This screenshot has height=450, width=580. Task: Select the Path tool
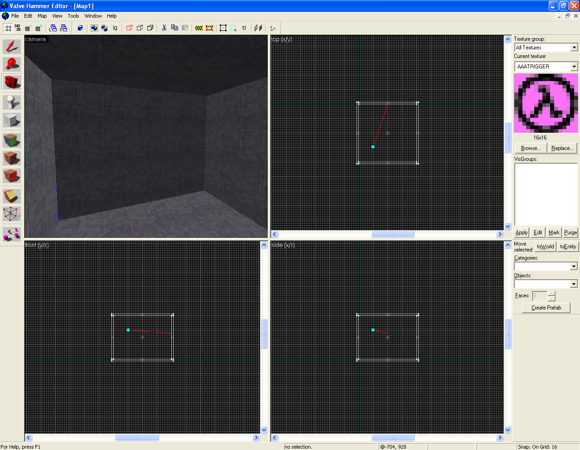tap(12, 233)
